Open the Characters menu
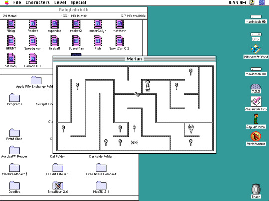 click(37, 2)
